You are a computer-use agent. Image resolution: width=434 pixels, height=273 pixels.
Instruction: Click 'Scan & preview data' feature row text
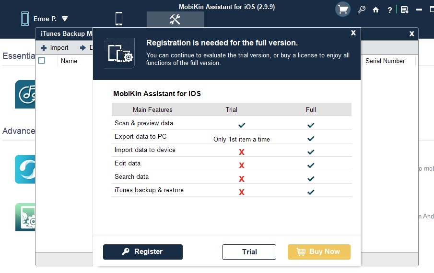(144, 123)
